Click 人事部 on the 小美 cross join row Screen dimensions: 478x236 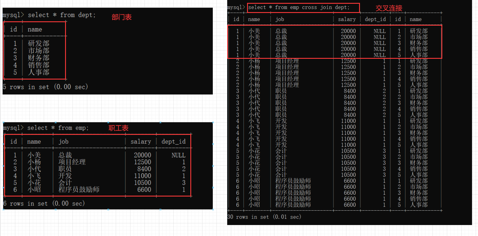(x=419, y=55)
